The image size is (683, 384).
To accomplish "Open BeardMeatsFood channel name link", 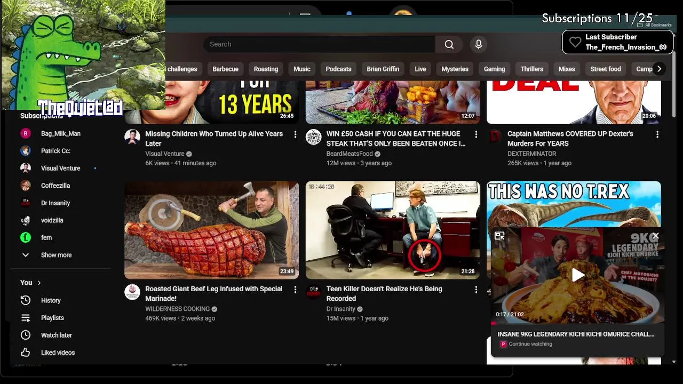I will point(350,154).
